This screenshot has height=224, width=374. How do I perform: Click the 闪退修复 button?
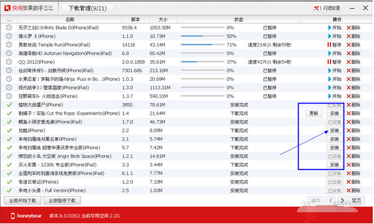pyautogui.click(x=327, y=8)
